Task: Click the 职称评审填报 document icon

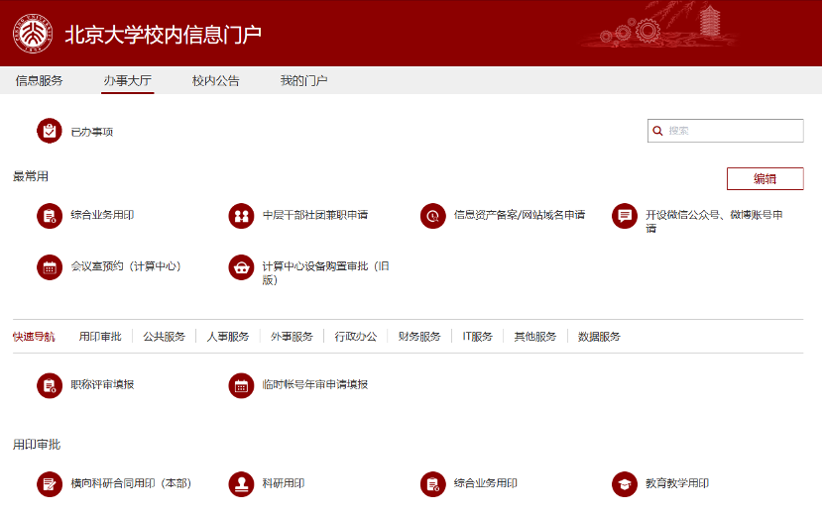Action: 49,385
